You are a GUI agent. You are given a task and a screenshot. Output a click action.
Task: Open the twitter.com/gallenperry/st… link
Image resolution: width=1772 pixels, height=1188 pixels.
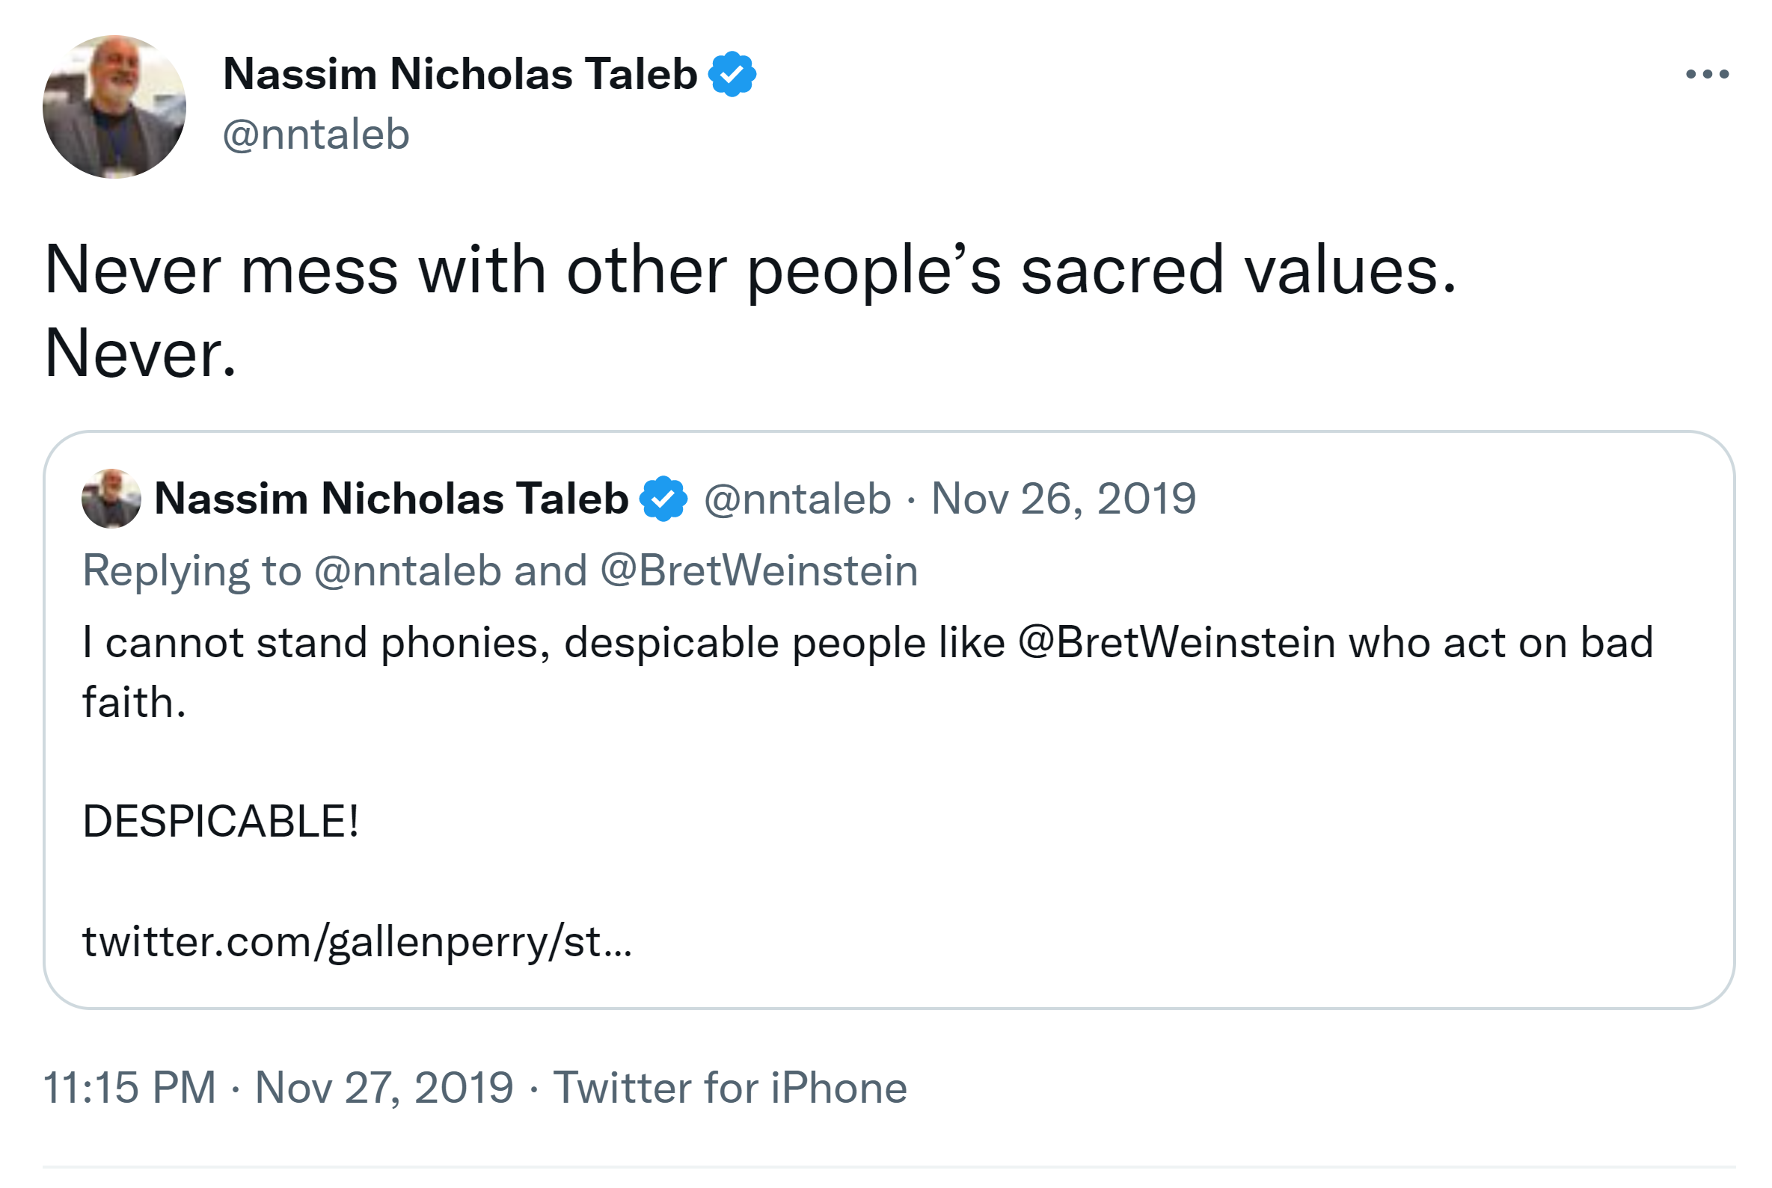(x=356, y=942)
